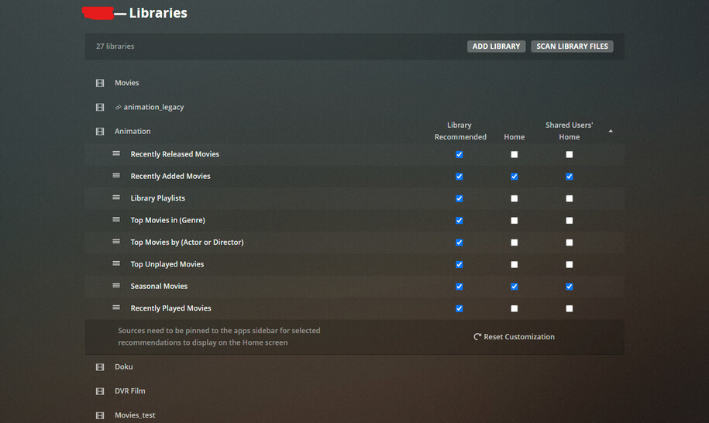
Task: Uncheck Library Recommended for Recently Added Movies
Action: pyautogui.click(x=459, y=177)
